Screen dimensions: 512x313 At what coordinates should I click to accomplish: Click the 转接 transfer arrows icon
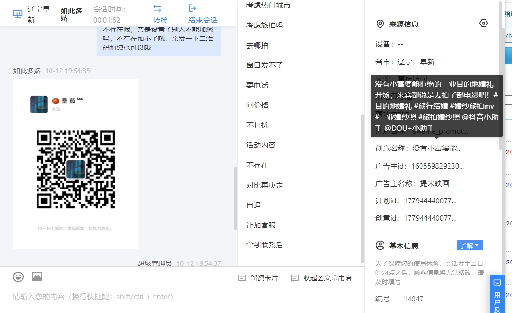coord(157,8)
